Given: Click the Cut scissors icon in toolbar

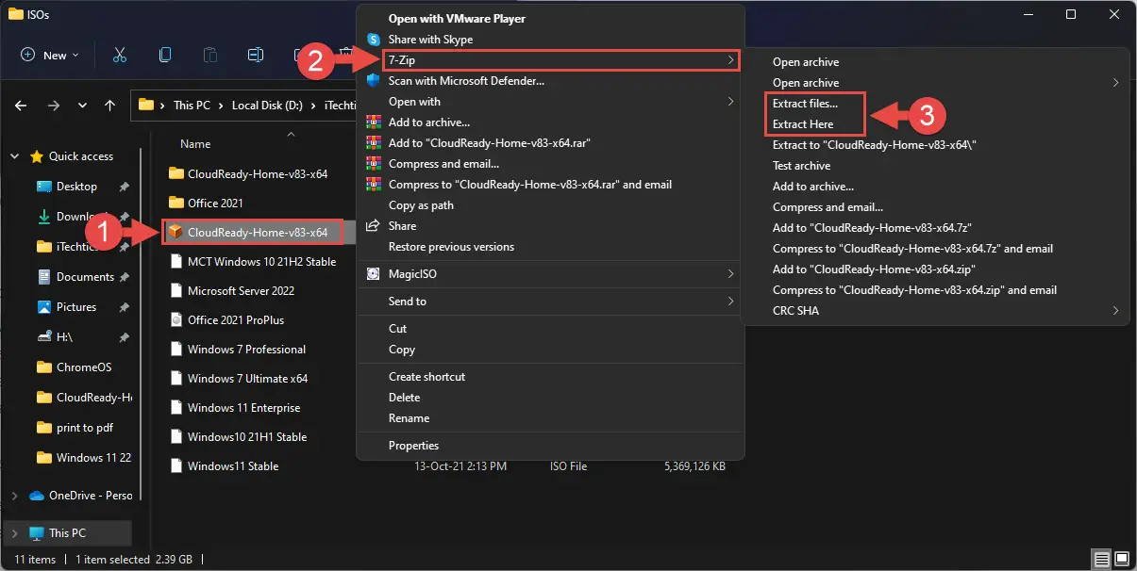Looking at the screenshot, I should (119, 55).
